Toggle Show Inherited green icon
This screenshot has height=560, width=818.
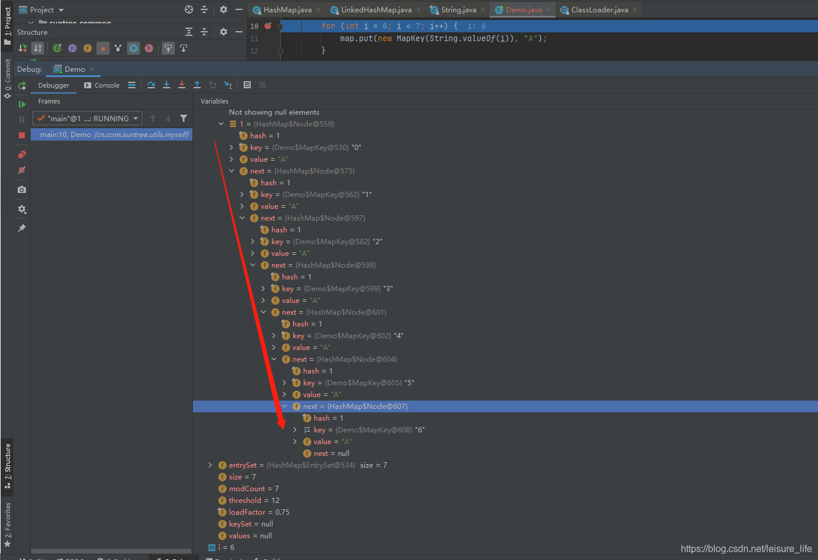coord(57,48)
